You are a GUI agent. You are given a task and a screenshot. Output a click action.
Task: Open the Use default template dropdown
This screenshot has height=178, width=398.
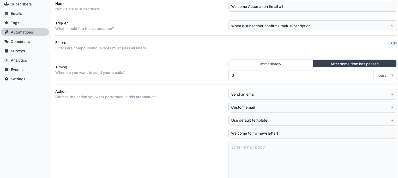(x=312, y=120)
